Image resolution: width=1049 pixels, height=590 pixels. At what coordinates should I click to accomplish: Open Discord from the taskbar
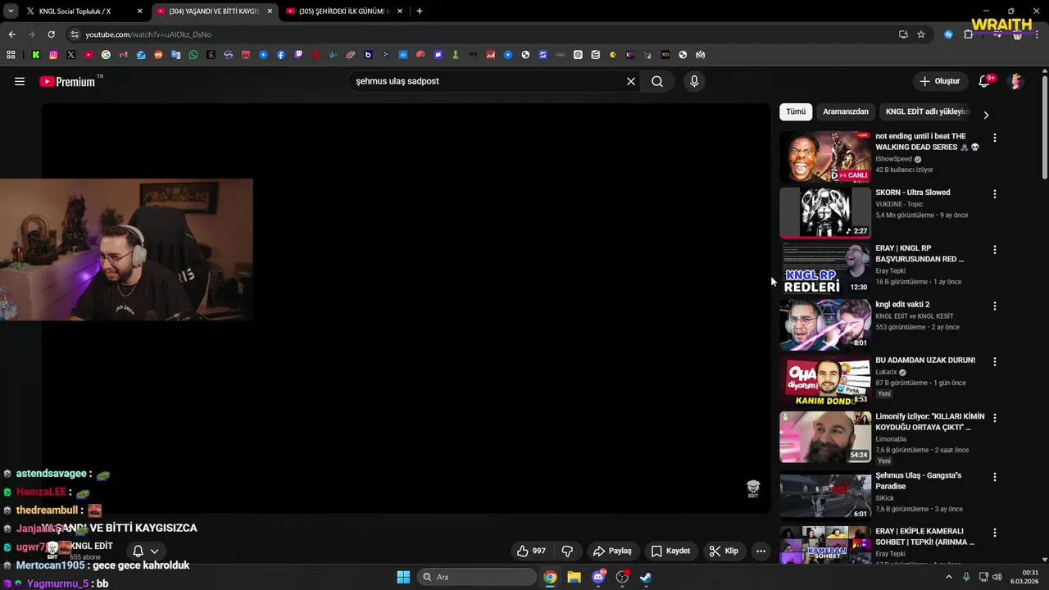click(x=598, y=577)
